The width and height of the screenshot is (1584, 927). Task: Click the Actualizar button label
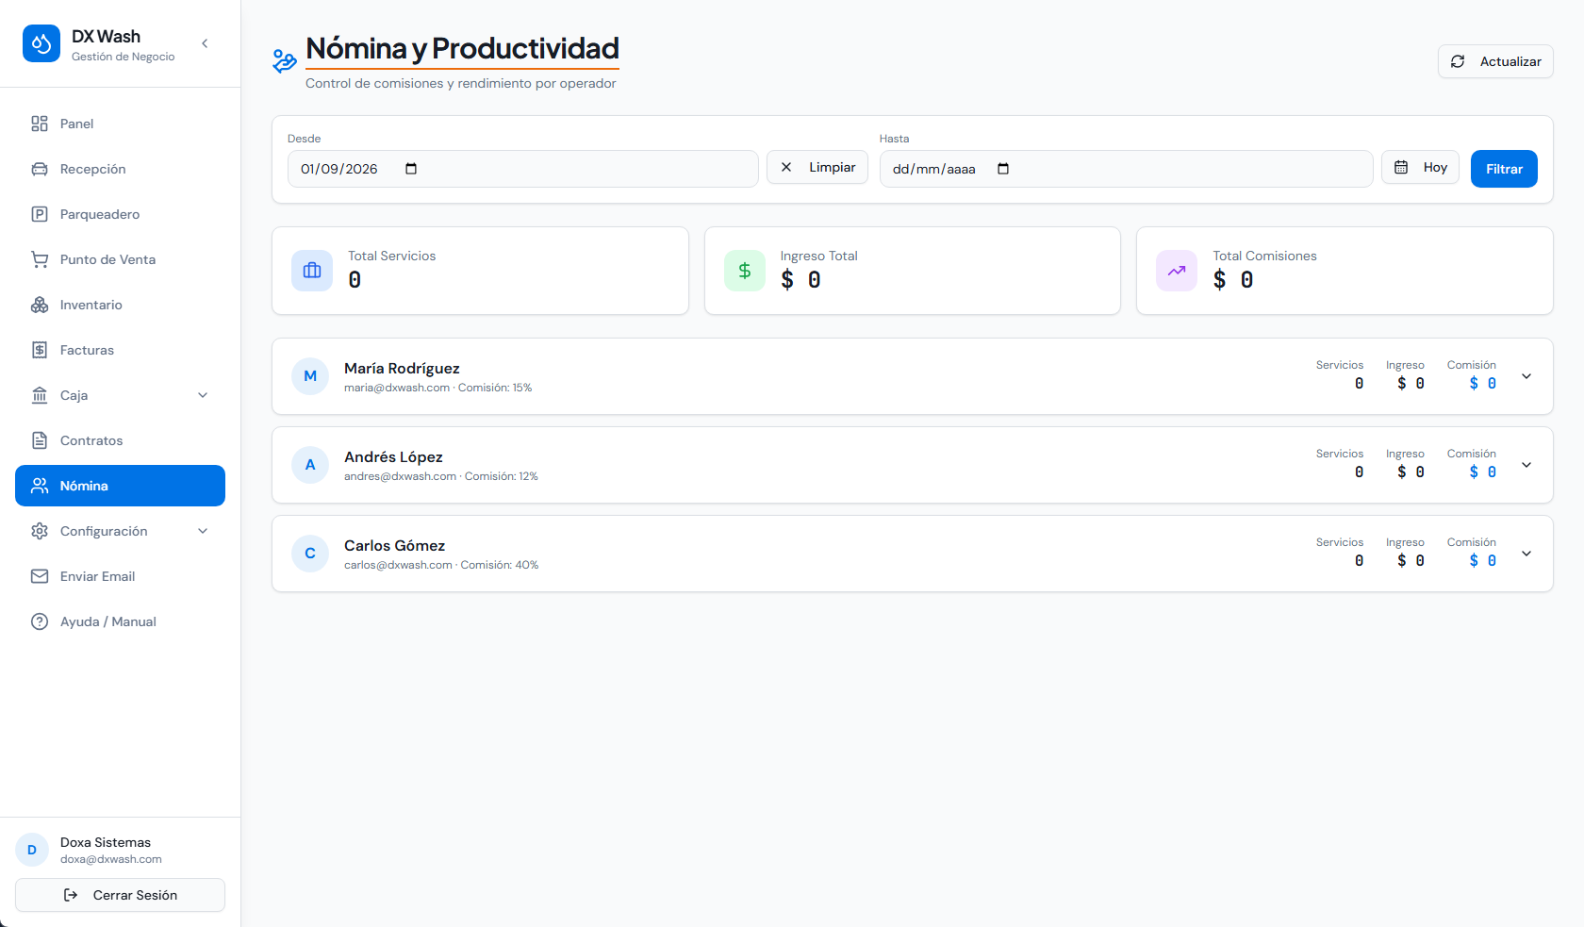1510,61
